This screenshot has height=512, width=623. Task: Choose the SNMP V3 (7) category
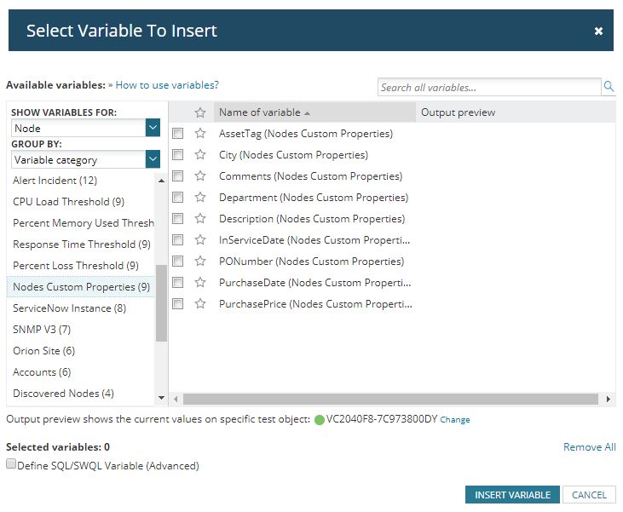coord(42,330)
